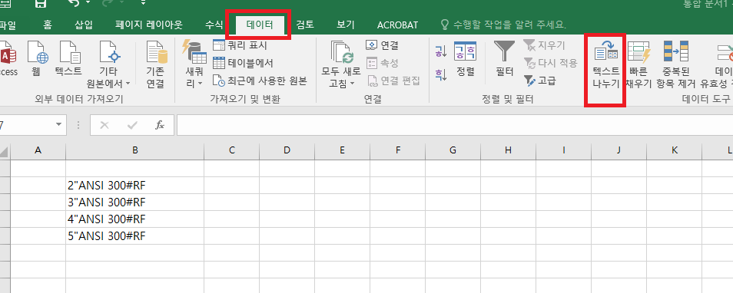
Task: Click 연결 편집
Action: point(393,81)
